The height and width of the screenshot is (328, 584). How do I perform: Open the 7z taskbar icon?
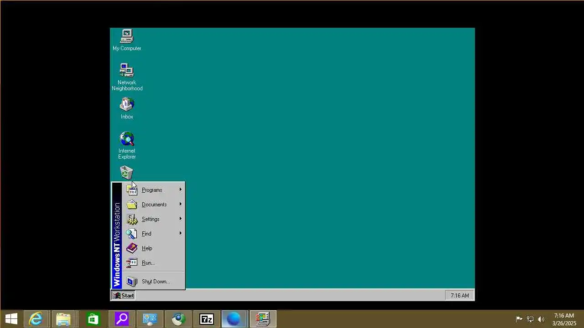click(x=207, y=319)
